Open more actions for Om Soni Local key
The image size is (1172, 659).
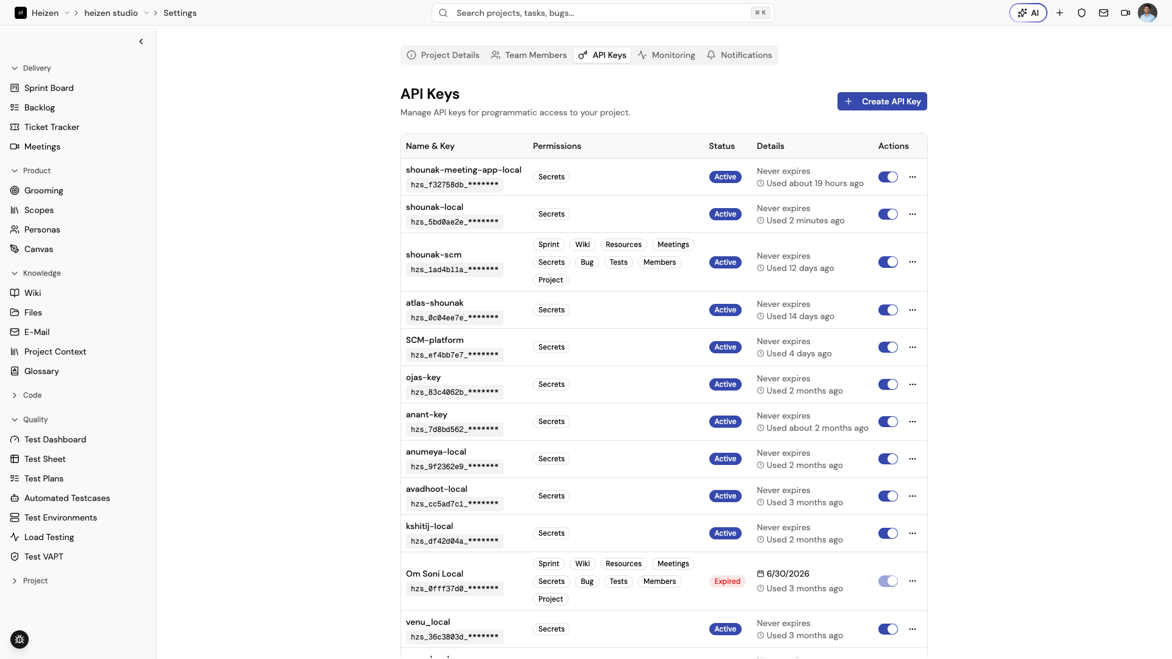[x=913, y=581]
